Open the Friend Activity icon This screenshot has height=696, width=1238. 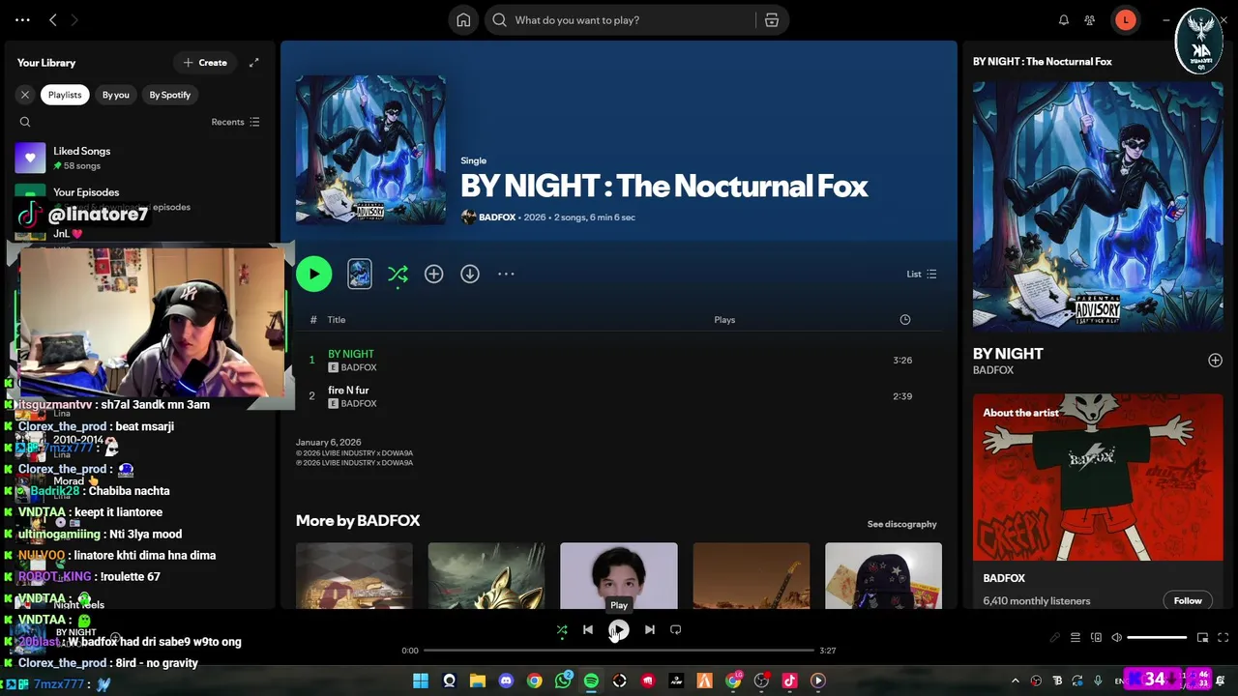click(x=1090, y=20)
